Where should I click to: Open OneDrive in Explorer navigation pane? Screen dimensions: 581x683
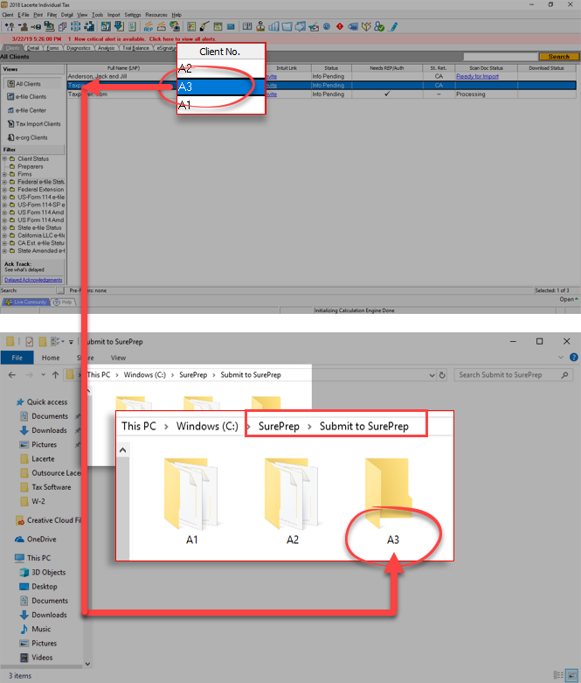point(36,540)
